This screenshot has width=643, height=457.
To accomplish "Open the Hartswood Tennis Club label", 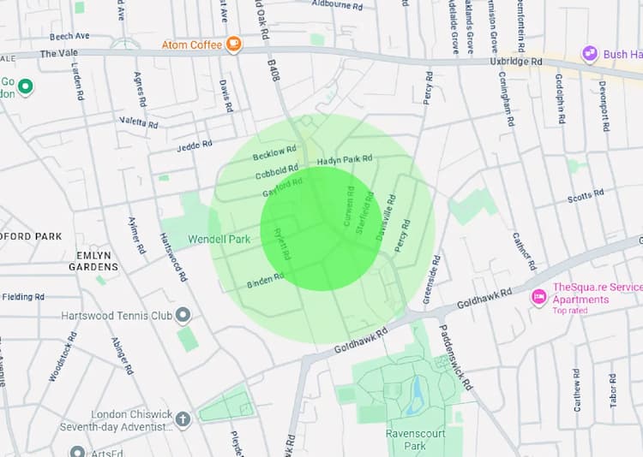I will 117,316.
